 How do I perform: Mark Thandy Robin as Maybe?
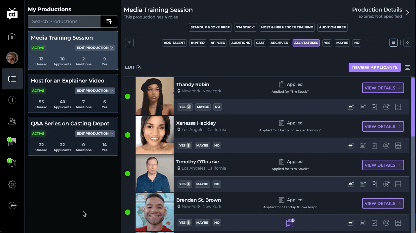(203, 107)
